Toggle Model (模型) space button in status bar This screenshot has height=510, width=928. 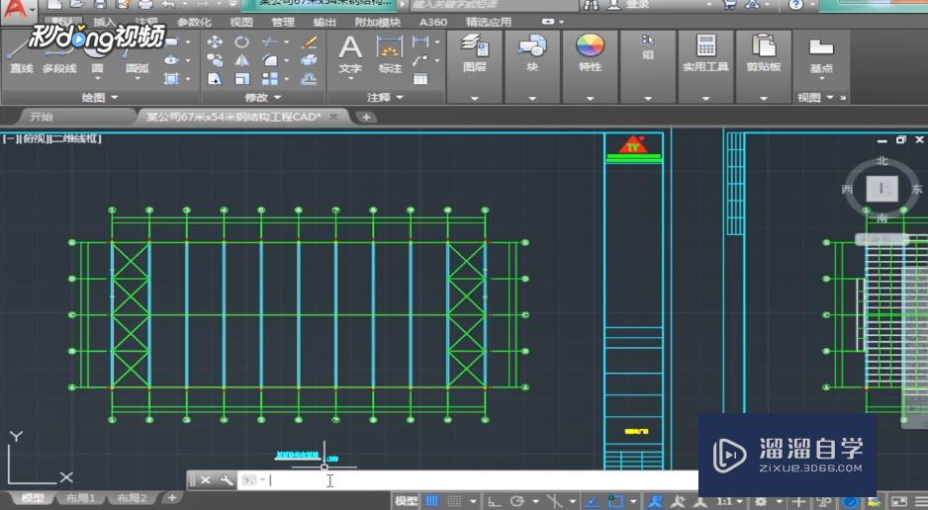coord(406,501)
